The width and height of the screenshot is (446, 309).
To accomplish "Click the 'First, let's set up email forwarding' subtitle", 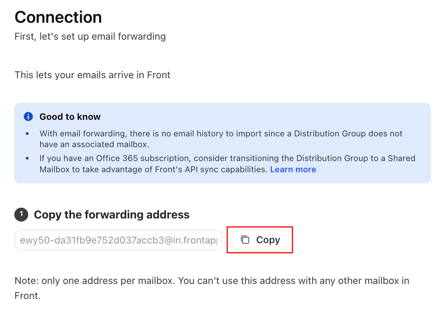I will click(90, 36).
